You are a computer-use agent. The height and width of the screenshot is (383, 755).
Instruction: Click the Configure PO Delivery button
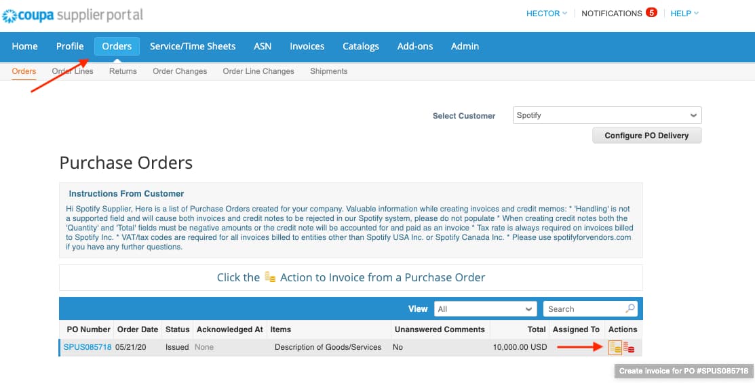tap(646, 136)
